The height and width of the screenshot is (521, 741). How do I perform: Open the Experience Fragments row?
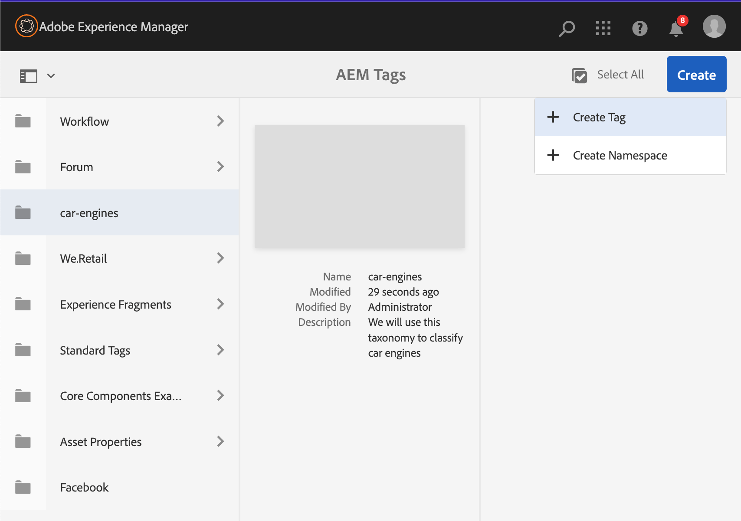(119, 304)
